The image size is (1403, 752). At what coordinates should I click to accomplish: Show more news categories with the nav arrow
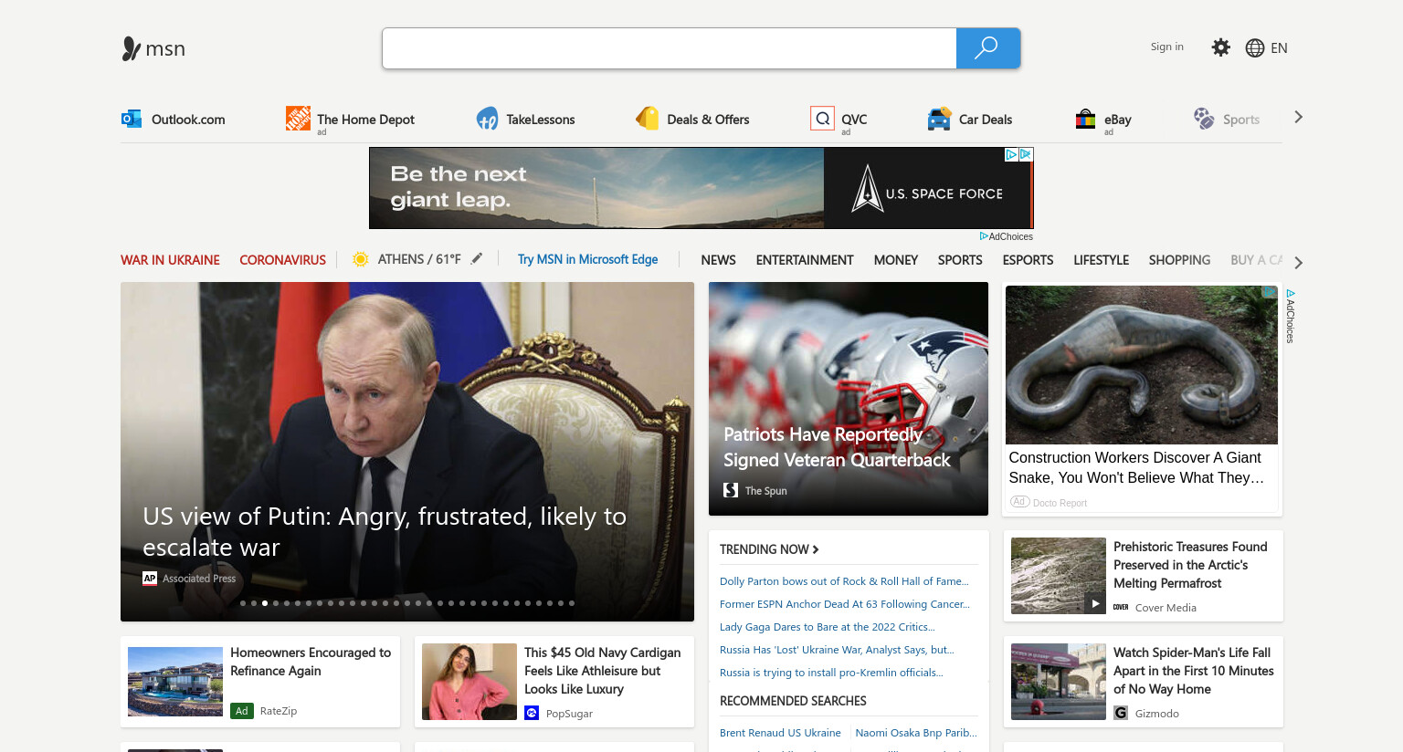click(1298, 263)
